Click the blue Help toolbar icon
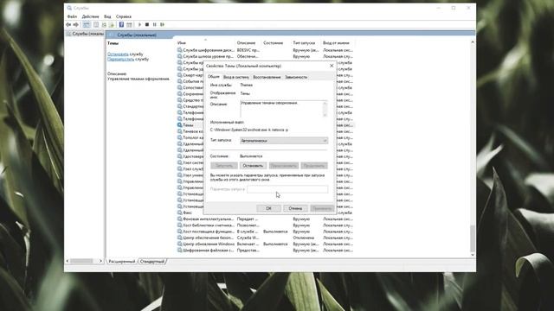Viewport: 554px width, 311px height. [x=121, y=25]
